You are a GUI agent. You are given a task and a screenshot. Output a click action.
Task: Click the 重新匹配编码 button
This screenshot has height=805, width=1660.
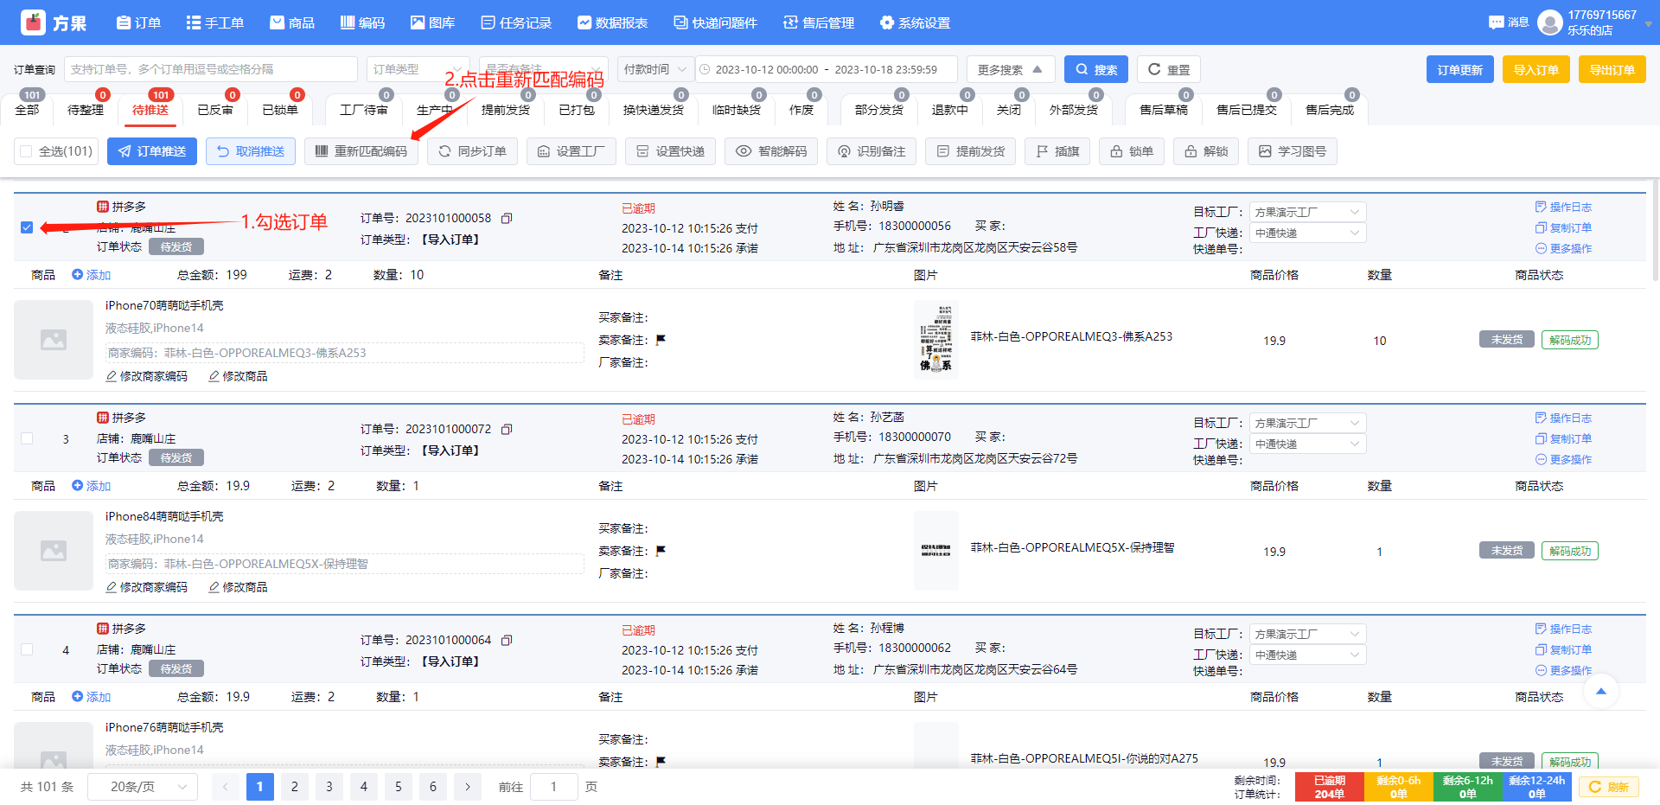361,151
